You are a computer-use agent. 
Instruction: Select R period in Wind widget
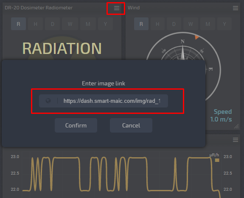coord(141,24)
